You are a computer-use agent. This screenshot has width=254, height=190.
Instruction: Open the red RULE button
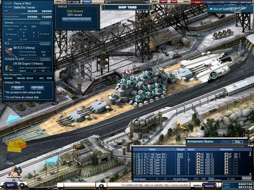click(x=174, y=2)
